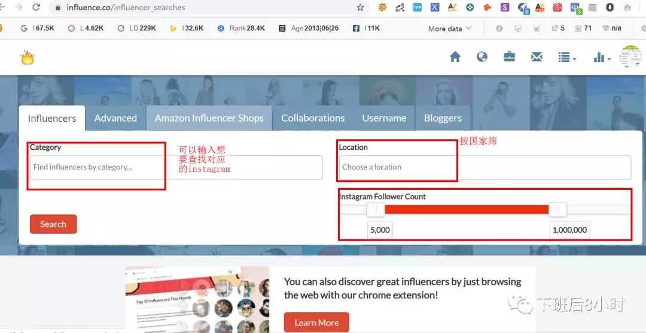Click the LD 229K stat
646x333 pixels.
click(x=137, y=29)
